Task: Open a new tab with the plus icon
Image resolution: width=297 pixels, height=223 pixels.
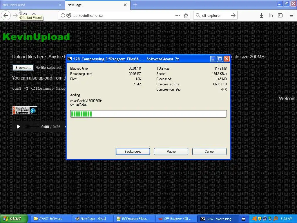Action: click(135, 5)
